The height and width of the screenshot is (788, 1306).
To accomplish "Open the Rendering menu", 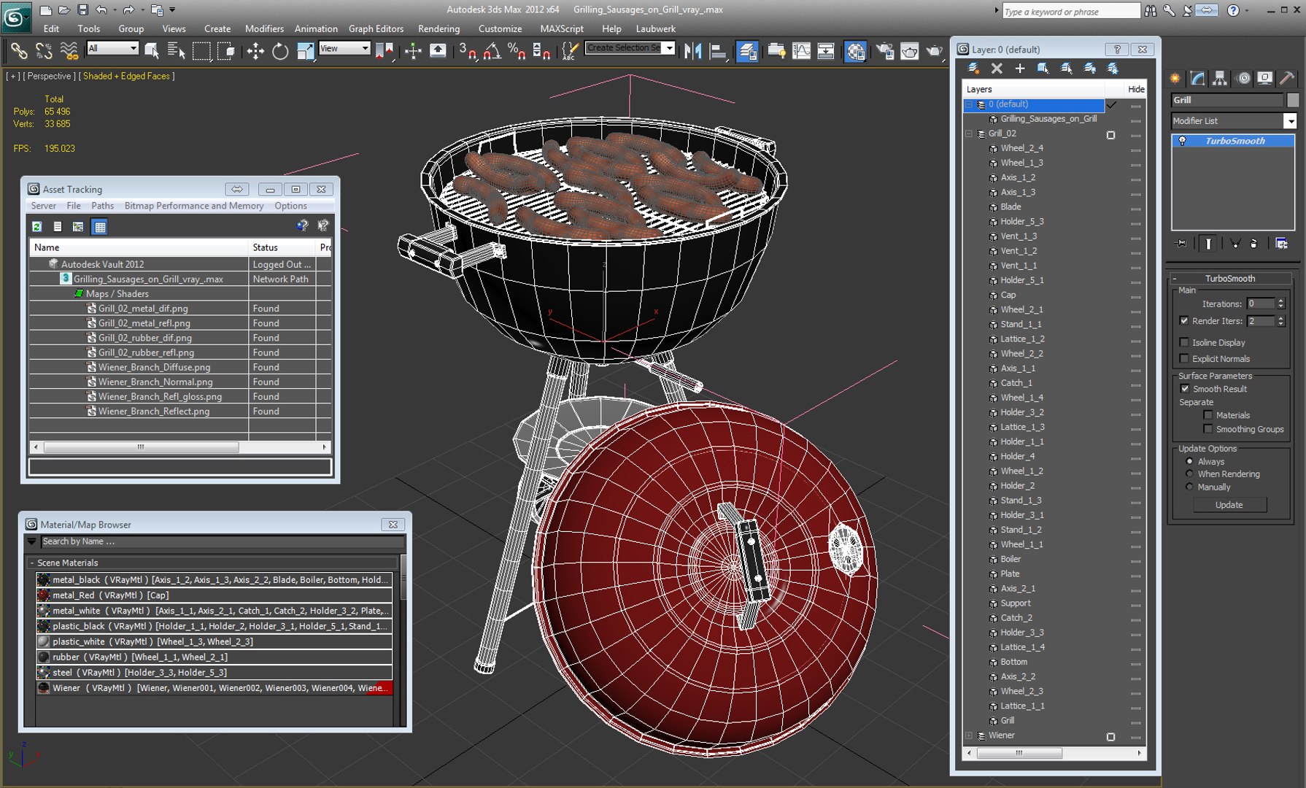I will pyautogui.click(x=438, y=28).
